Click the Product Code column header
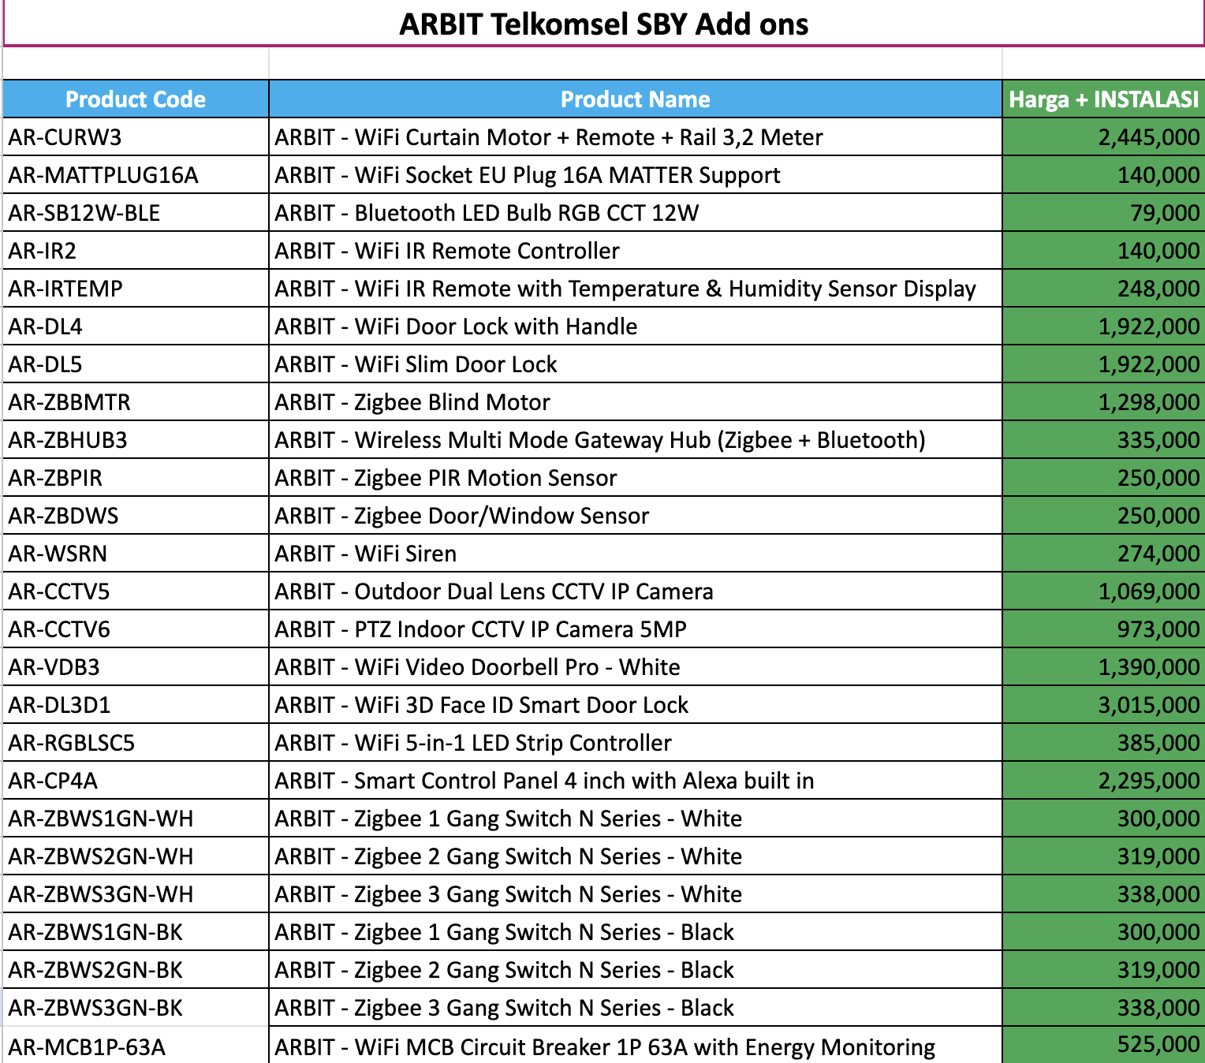The image size is (1205, 1063). [x=136, y=99]
